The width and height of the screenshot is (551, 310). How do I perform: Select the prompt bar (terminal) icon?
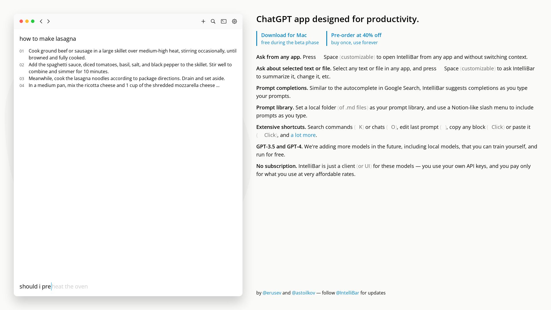[224, 21]
